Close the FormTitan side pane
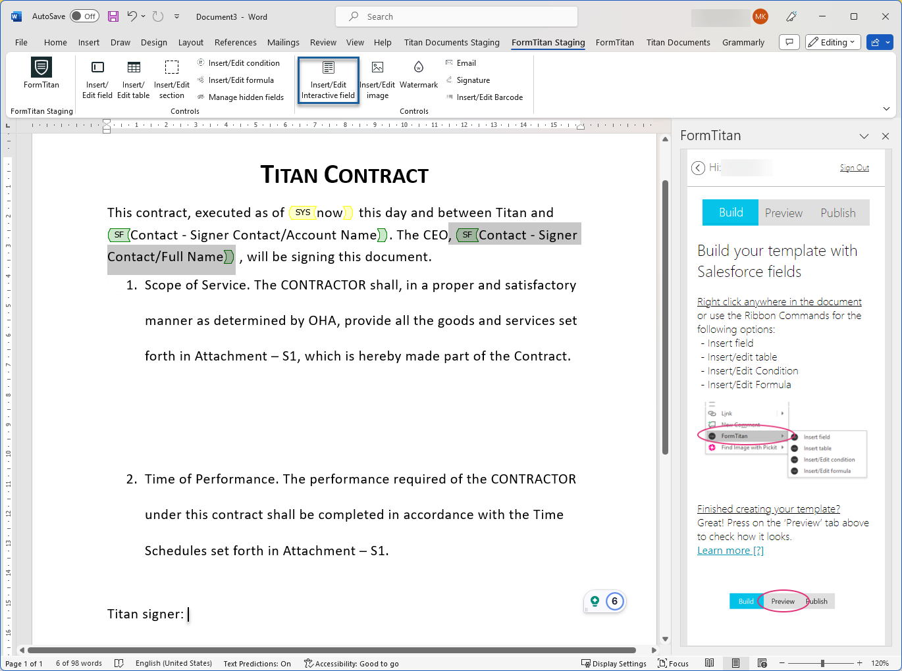The width and height of the screenshot is (902, 671). [x=886, y=136]
